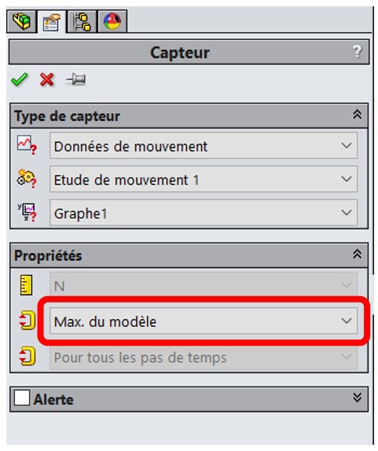
Task: Click the sensor type graph icon
Action: 27,145
